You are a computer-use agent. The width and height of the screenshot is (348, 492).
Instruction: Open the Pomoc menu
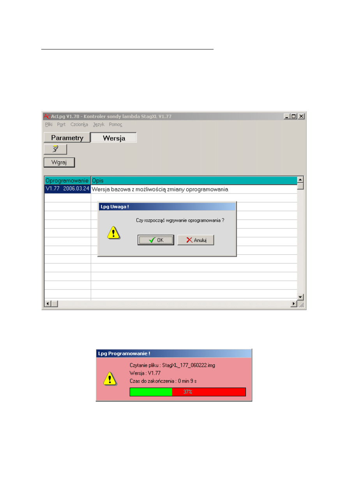[x=115, y=125]
